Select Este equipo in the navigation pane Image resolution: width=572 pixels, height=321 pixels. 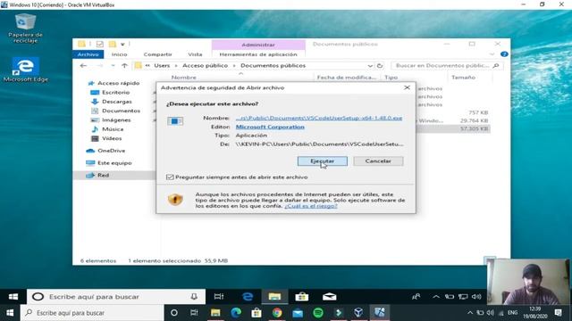point(109,163)
